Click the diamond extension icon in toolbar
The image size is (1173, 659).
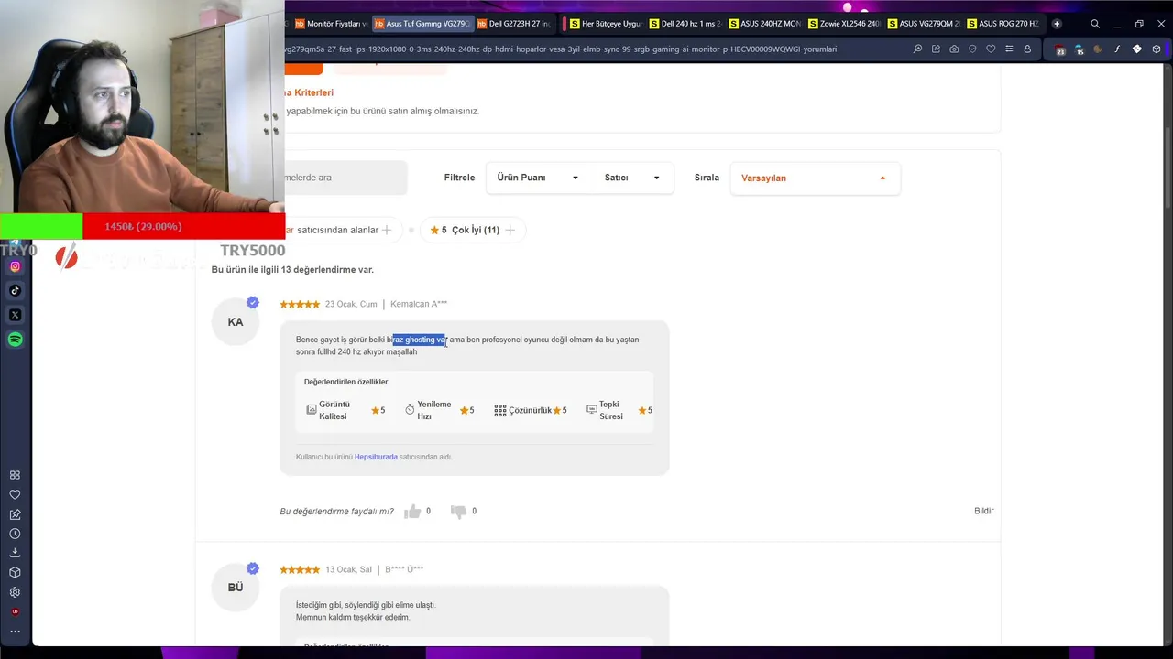click(1137, 49)
